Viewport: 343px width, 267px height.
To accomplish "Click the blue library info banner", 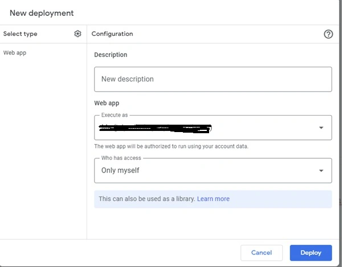I will click(213, 199).
